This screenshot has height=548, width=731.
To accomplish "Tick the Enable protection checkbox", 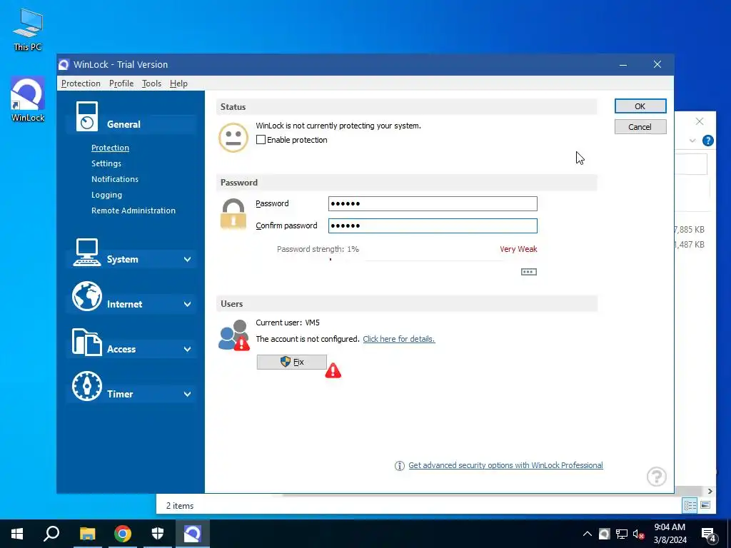I will (261, 140).
